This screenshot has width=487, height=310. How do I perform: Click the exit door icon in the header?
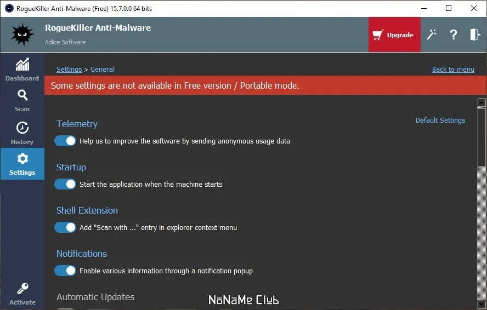tap(475, 35)
